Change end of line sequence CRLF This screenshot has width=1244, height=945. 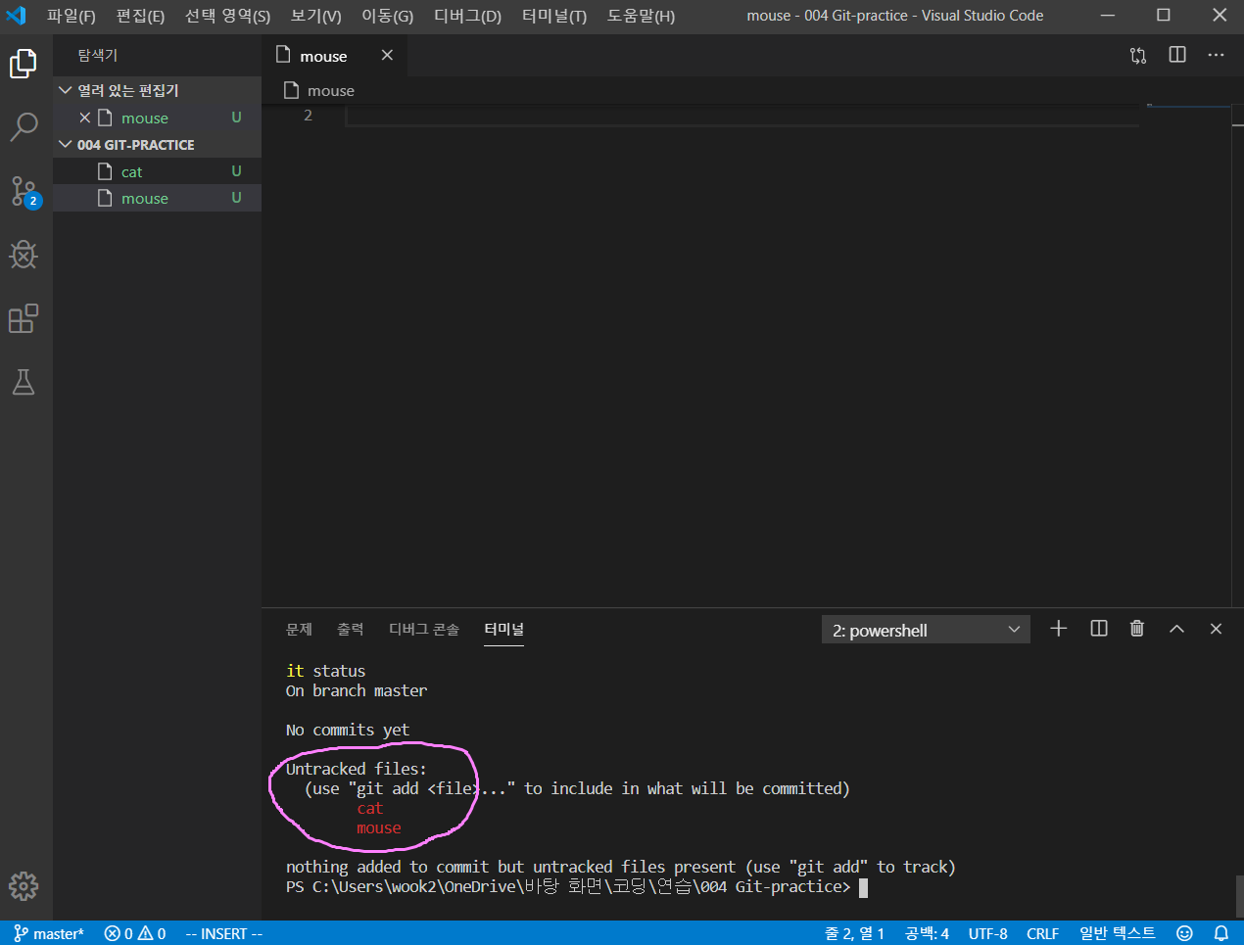1042,933
